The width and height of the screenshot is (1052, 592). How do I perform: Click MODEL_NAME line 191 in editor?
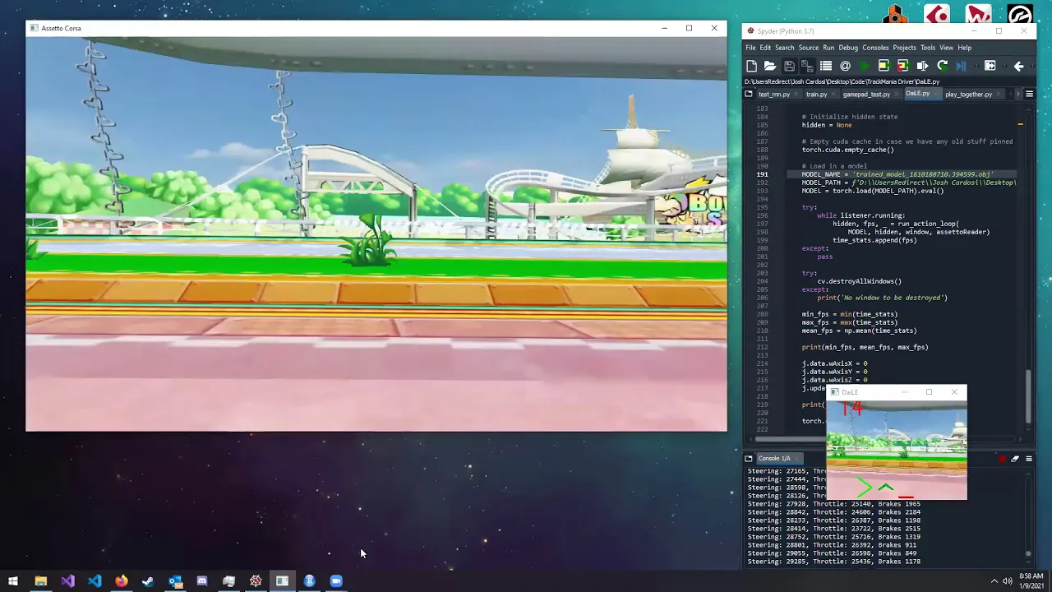coord(897,174)
